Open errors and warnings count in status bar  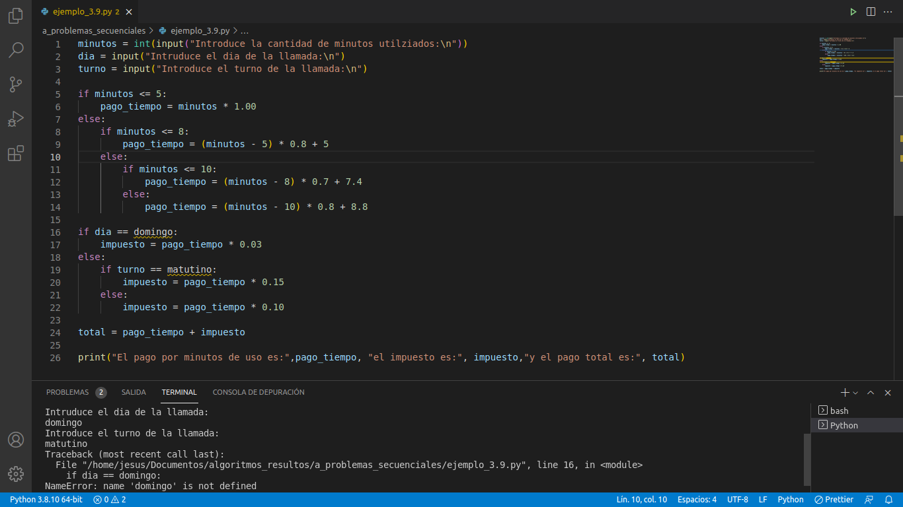[109, 500]
